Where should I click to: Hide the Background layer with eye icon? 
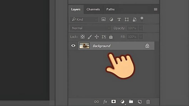pos(73,46)
